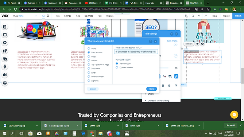Open options for smm 3.jpg download

pyautogui.click(x=158, y=126)
